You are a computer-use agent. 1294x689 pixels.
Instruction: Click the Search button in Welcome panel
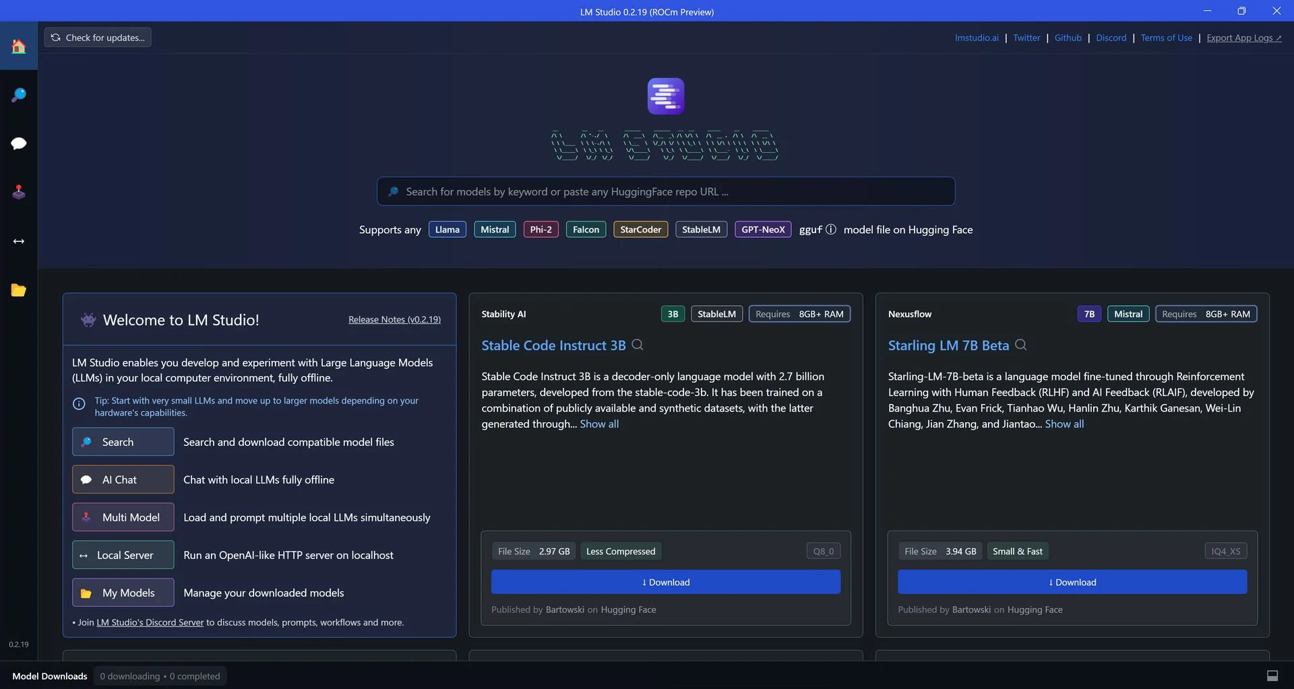(x=123, y=442)
